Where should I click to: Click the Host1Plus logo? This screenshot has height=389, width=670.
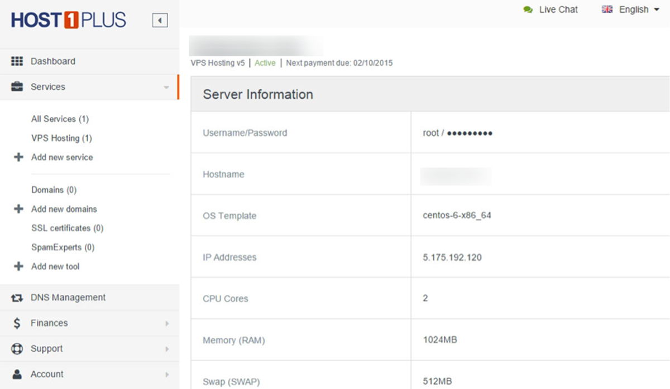click(69, 21)
